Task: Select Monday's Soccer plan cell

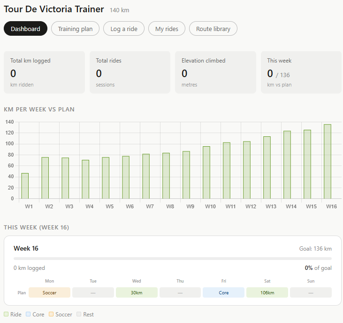Action: pos(49,292)
